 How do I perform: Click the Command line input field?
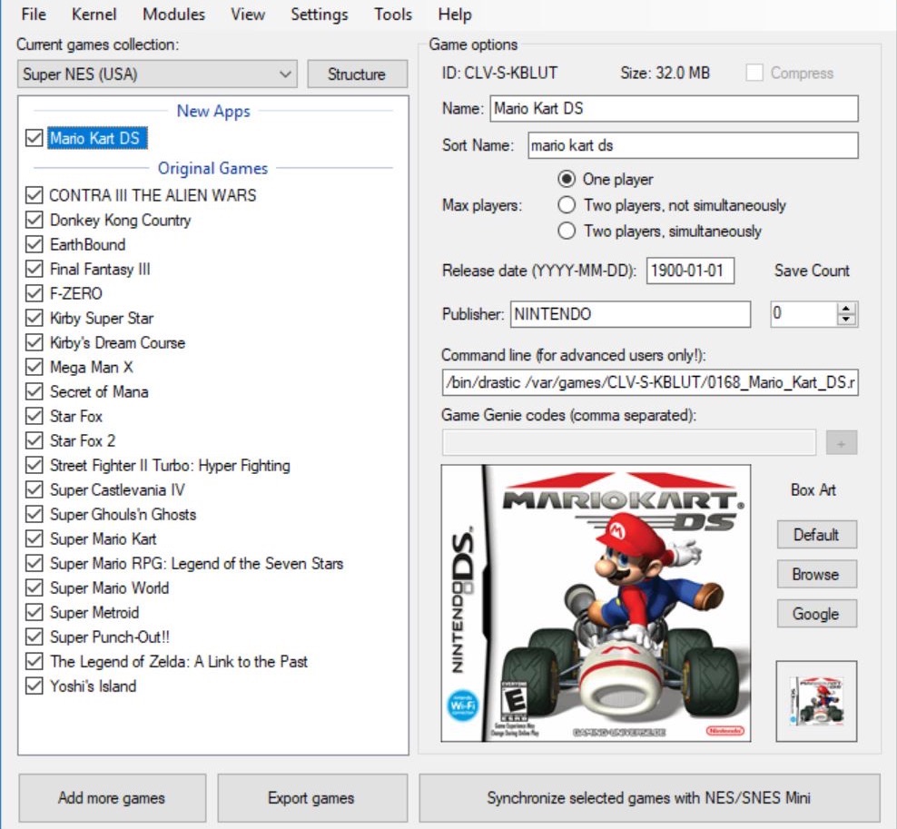(x=650, y=382)
